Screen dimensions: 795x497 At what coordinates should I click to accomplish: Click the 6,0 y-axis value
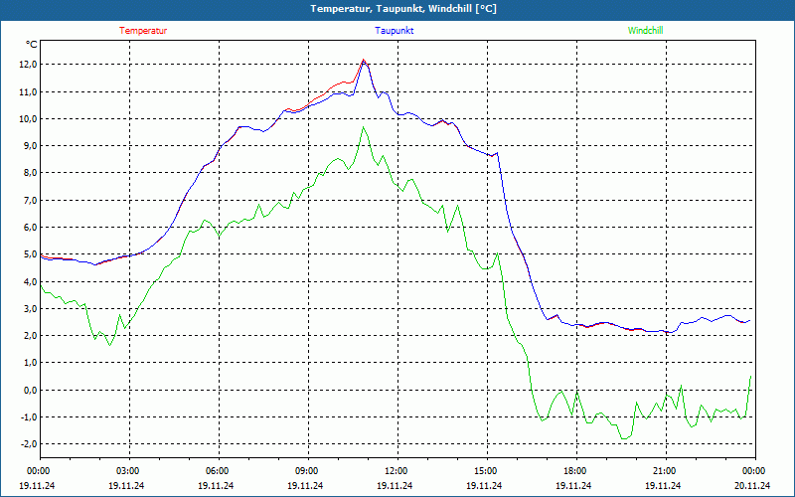point(30,228)
